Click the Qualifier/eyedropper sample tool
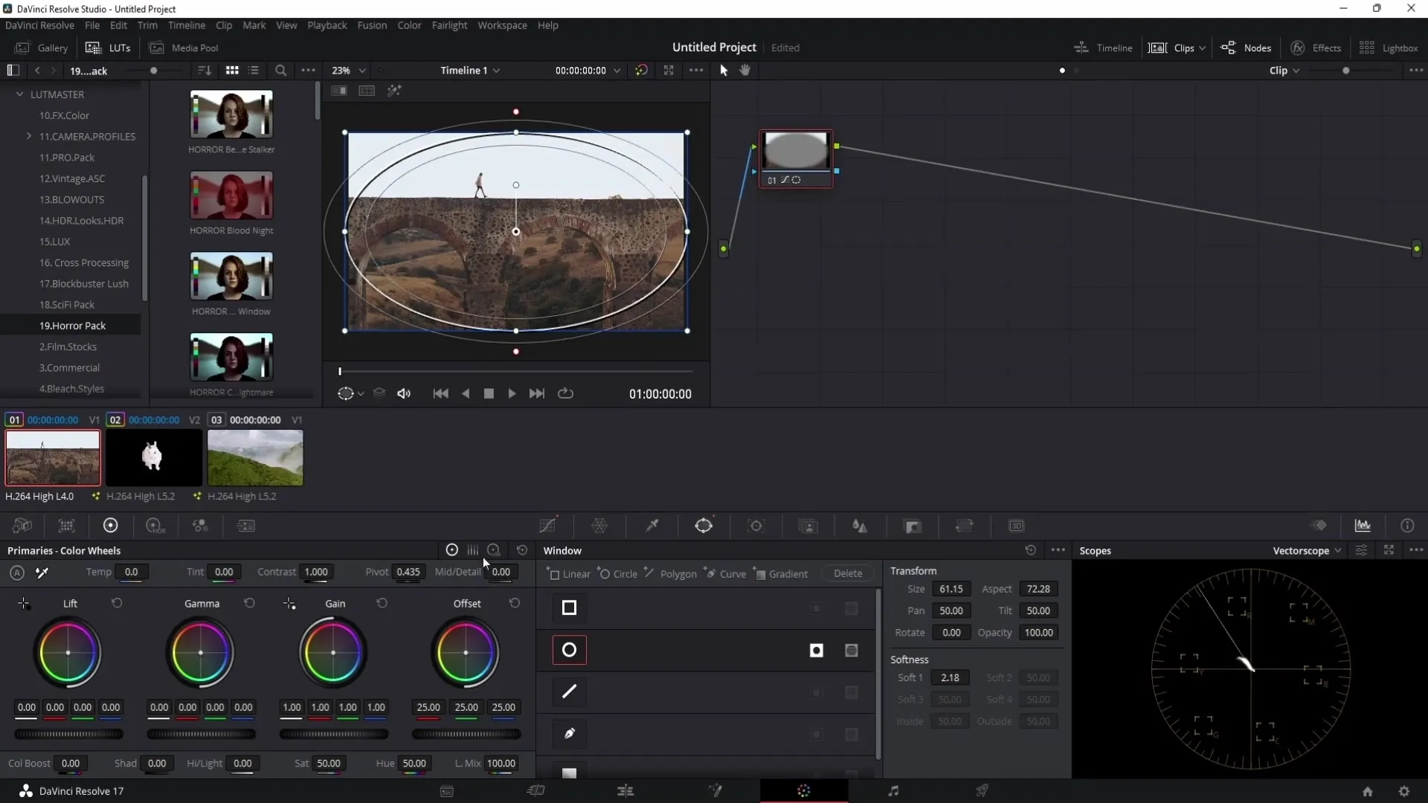 653,526
